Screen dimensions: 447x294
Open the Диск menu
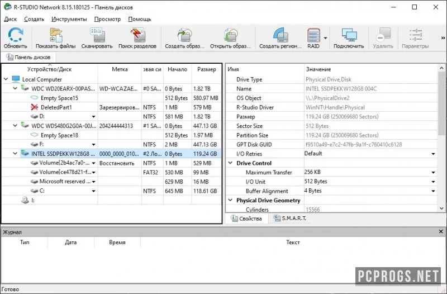11,19
